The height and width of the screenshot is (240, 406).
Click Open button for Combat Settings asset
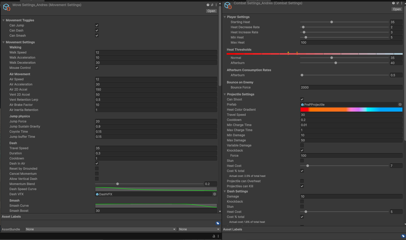coord(397,9)
